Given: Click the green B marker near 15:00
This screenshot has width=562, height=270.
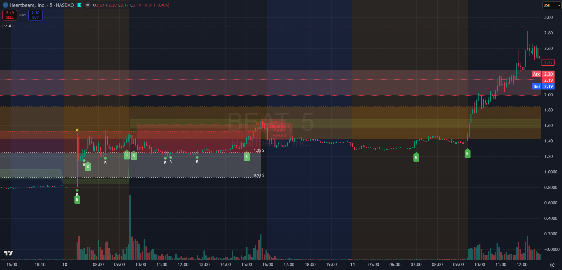Looking at the screenshot, I should (247, 157).
